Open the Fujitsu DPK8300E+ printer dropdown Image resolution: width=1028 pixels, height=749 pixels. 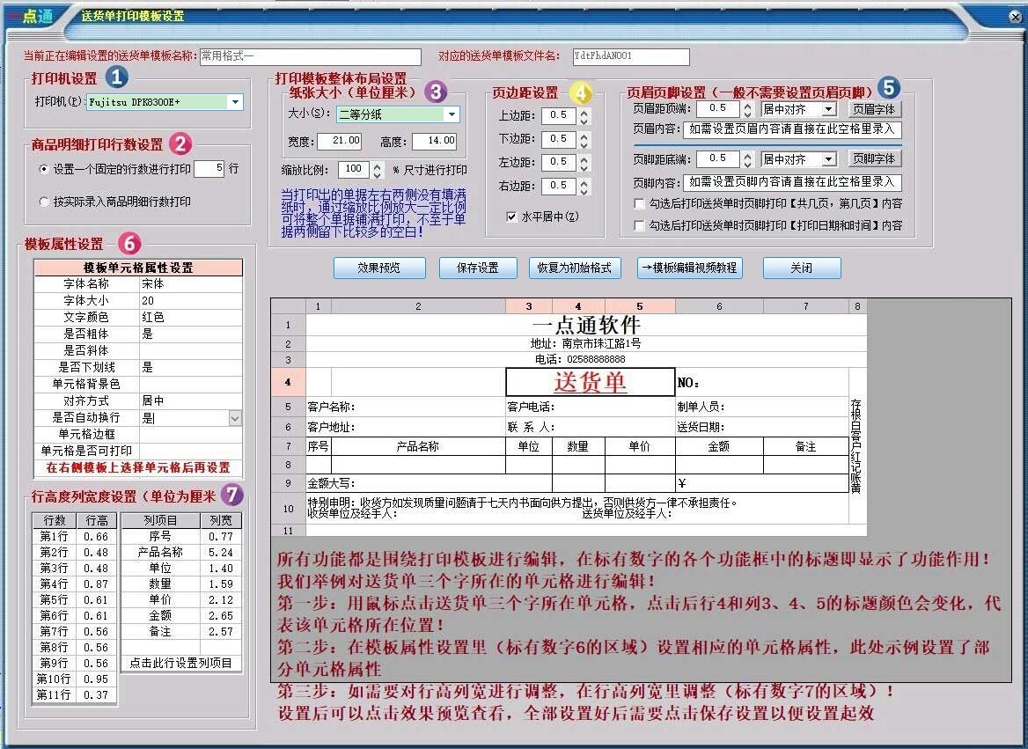(235, 102)
